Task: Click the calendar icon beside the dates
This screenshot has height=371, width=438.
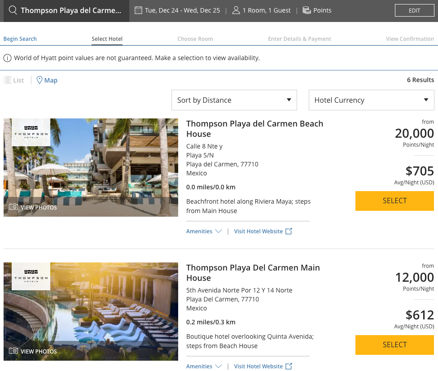Action: coord(139,10)
